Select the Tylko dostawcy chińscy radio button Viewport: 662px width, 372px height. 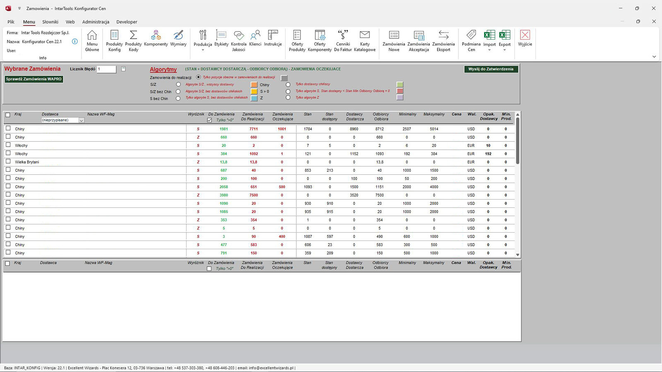point(288,84)
